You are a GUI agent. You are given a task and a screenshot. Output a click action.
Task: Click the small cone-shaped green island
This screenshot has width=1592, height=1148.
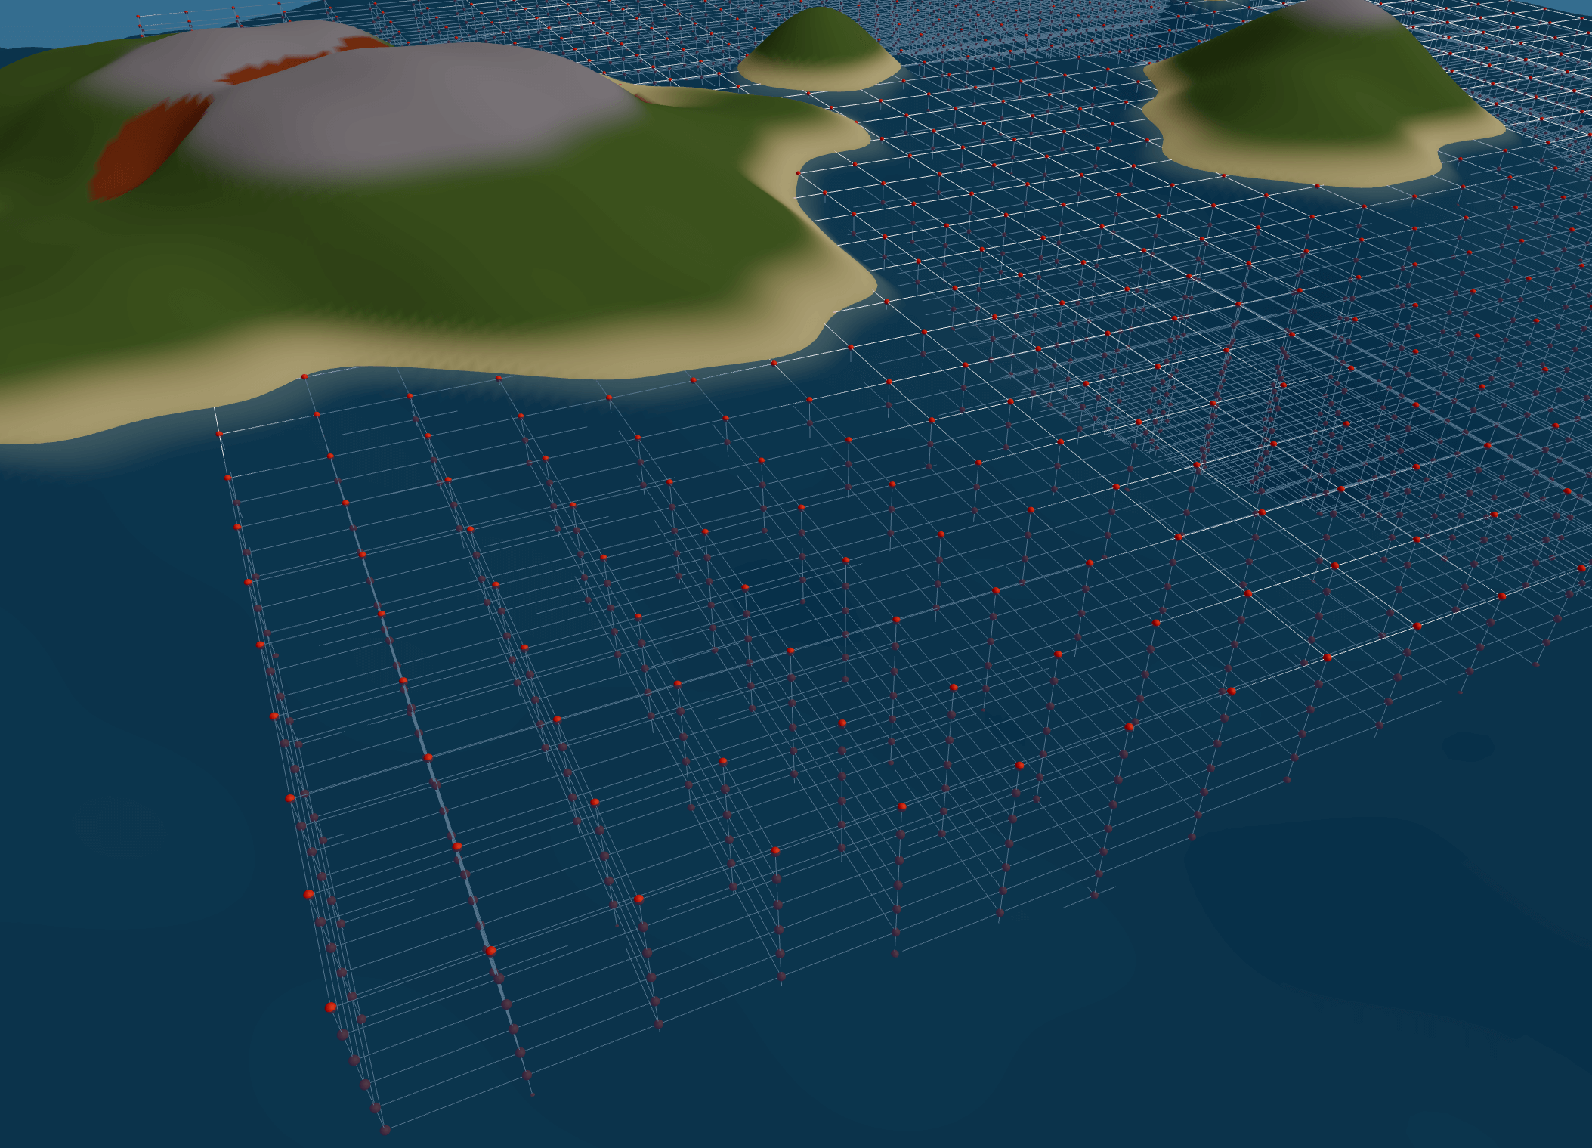(x=819, y=50)
